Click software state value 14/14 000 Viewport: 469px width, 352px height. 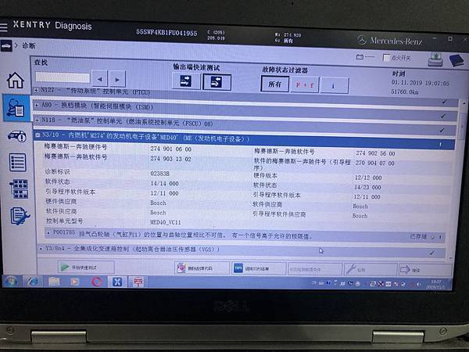pos(164,183)
